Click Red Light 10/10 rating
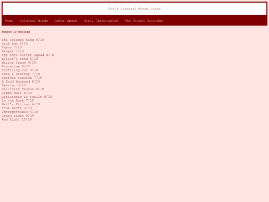This screenshot has width=269, height=202. pyautogui.click(x=17, y=119)
